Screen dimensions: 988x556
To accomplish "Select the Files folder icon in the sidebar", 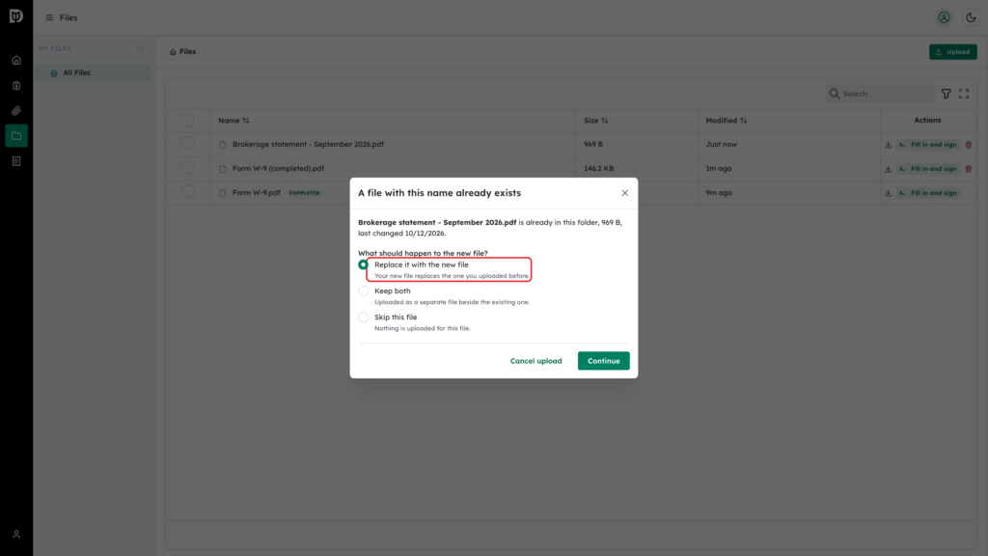I will pyautogui.click(x=16, y=136).
